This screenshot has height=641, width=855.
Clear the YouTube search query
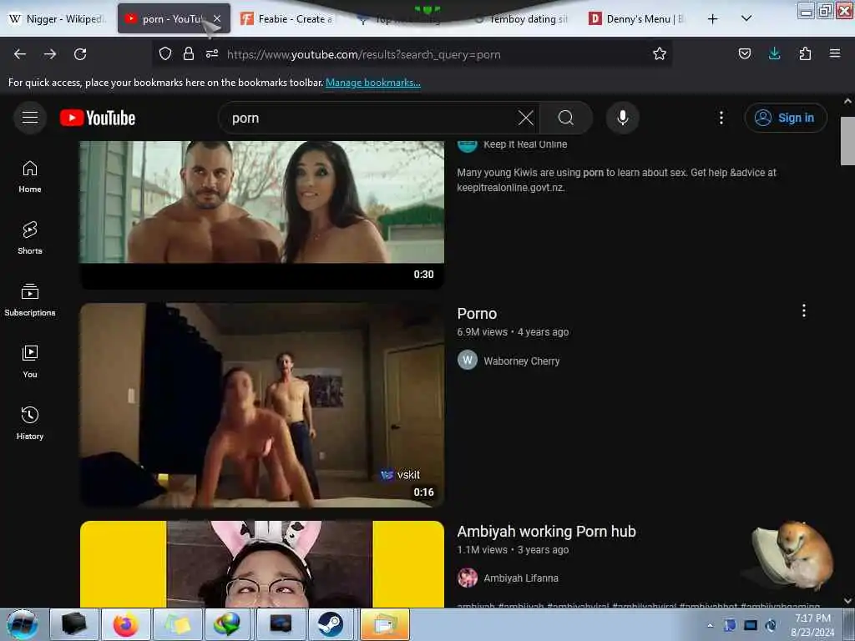tap(526, 118)
